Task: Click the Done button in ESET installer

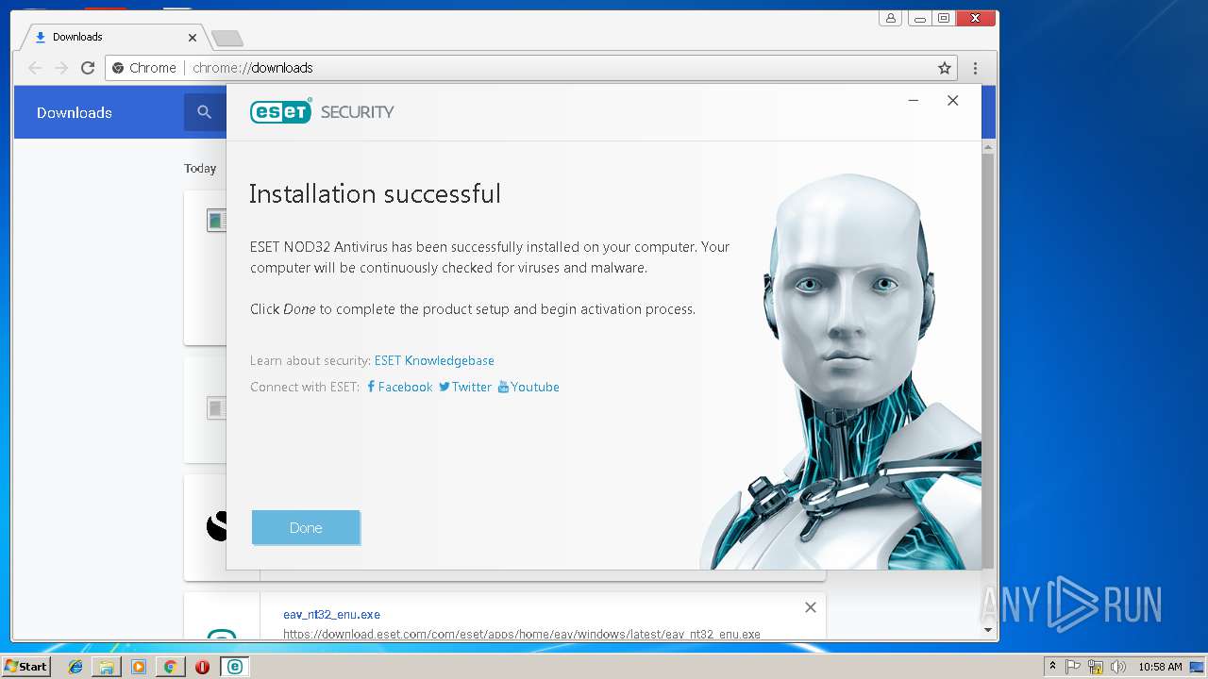Action: click(306, 527)
